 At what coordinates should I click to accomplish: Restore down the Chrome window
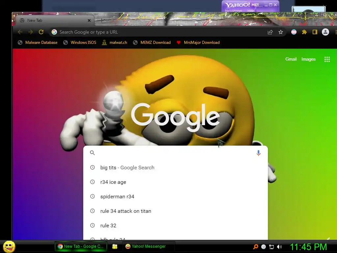[325, 15]
